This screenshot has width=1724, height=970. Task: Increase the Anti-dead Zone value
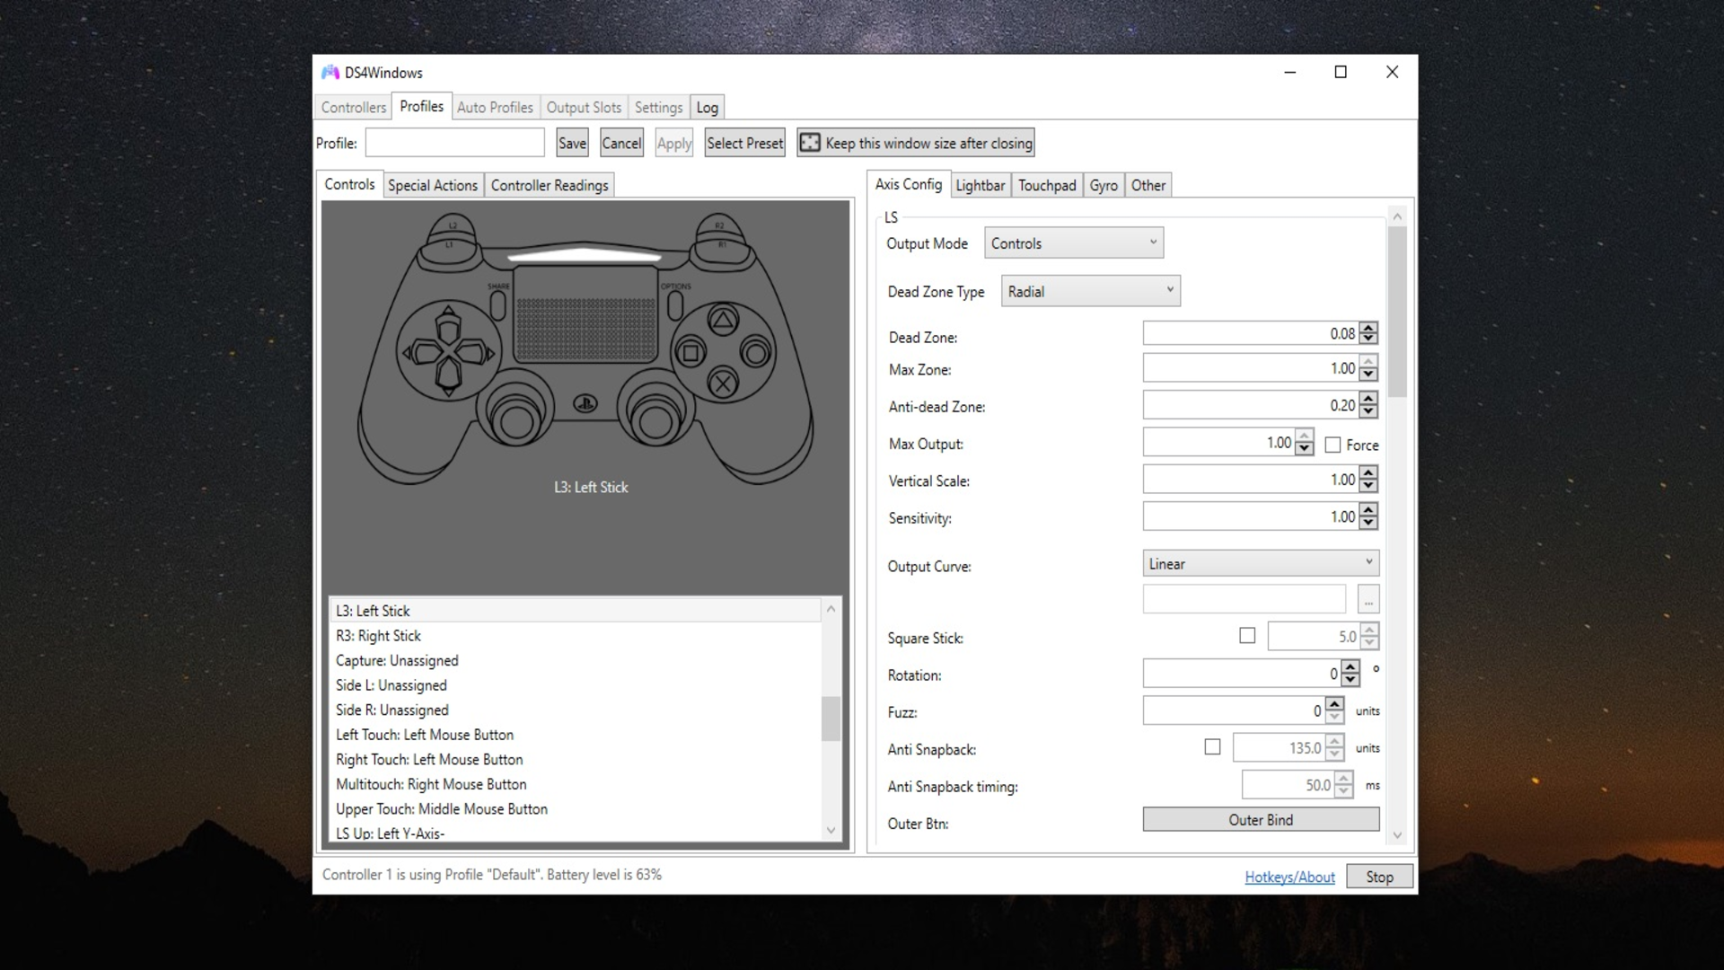pos(1368,400)
